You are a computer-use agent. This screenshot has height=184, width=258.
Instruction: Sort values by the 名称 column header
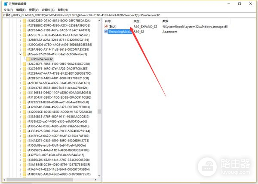(118, 21)
